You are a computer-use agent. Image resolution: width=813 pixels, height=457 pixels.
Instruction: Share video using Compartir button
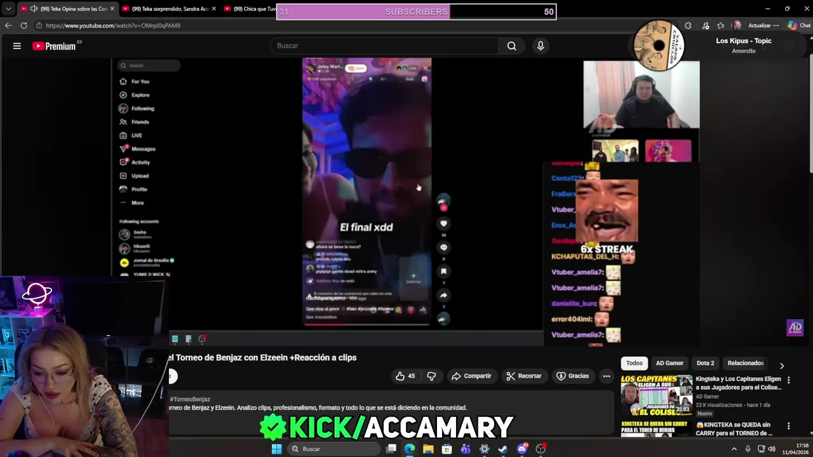[x=471, y=376]
